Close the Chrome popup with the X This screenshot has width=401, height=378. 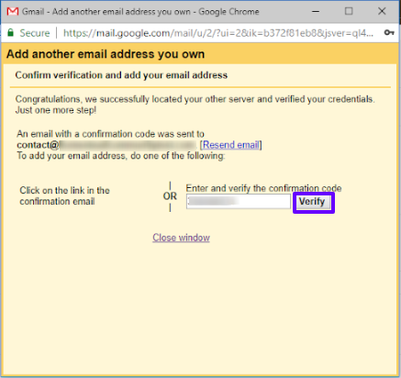pos(382,11)
